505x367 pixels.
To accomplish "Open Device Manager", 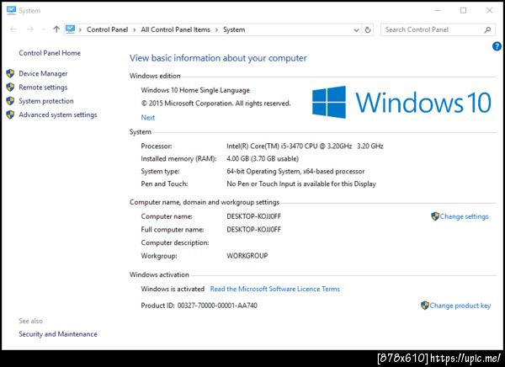I will (x=43, y=73).
